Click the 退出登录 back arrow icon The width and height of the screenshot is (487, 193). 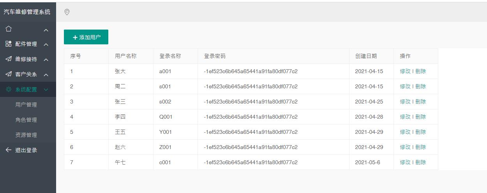tap(9, 150)
